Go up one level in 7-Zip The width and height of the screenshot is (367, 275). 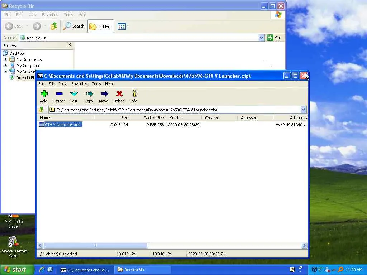42,110
